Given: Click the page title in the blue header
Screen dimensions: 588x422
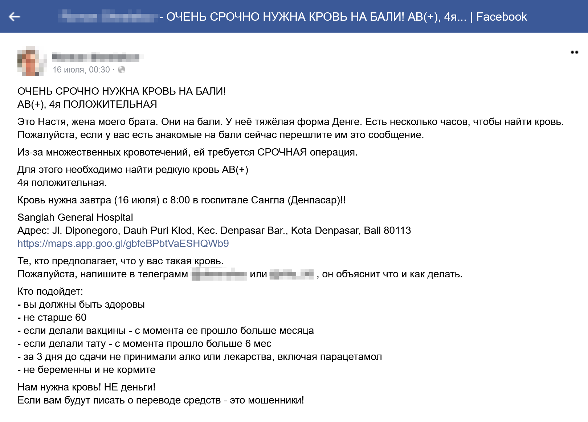Looking at the screenshot, I should pyautogui.click(x=293, y=17).
